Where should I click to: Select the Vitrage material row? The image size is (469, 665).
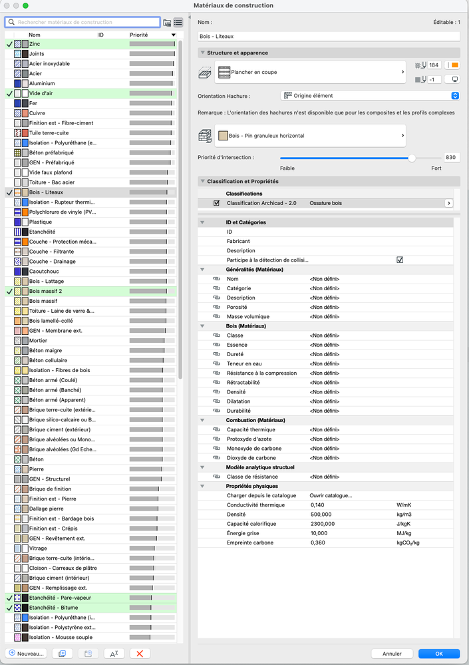point(90,549)
